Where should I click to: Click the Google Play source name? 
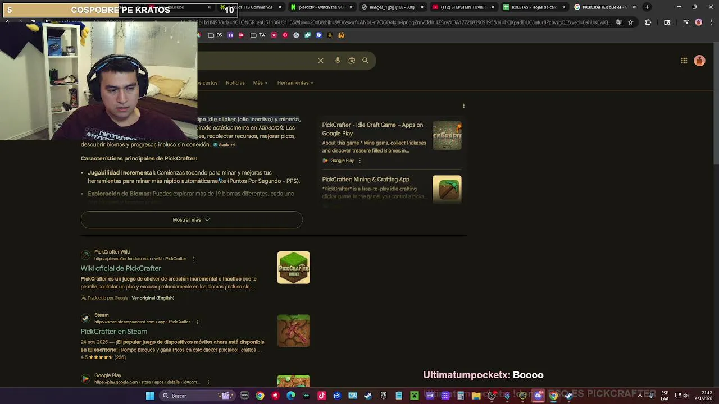point(108,375)
